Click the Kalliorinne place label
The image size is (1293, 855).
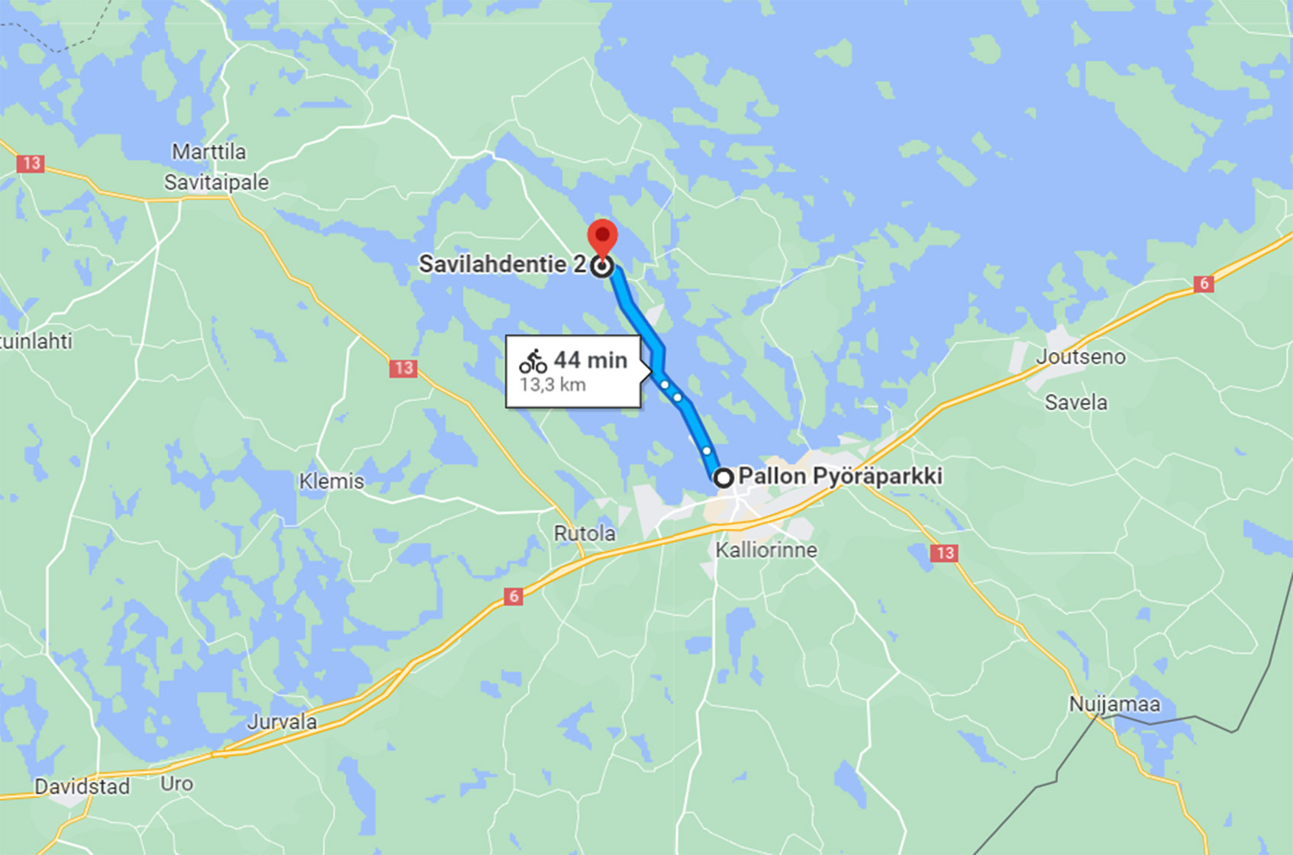click(766, 550)
